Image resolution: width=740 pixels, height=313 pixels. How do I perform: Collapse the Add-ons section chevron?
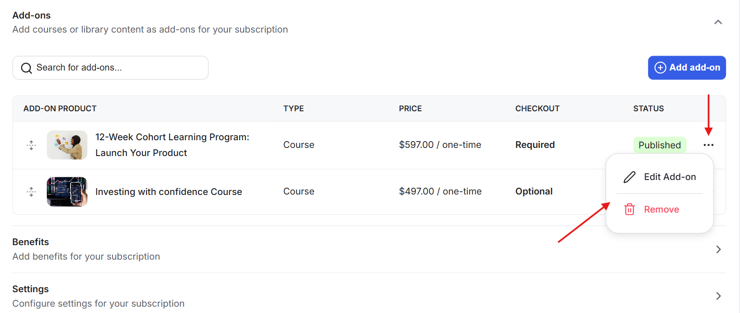click(x=718, y=22)
